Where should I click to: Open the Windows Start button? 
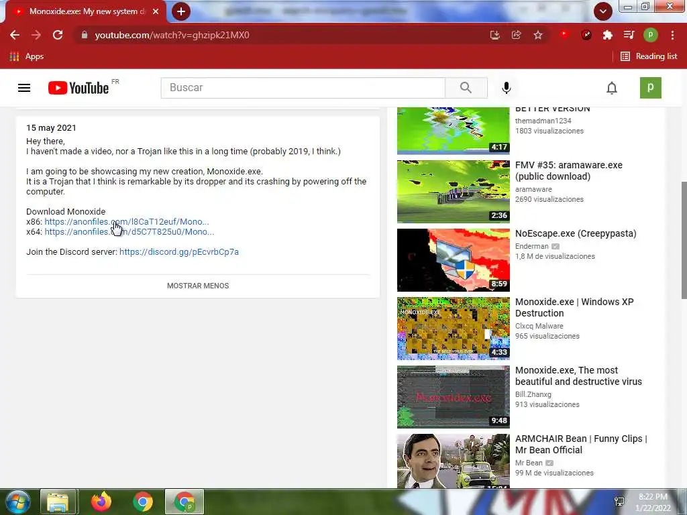coord(18,502)
